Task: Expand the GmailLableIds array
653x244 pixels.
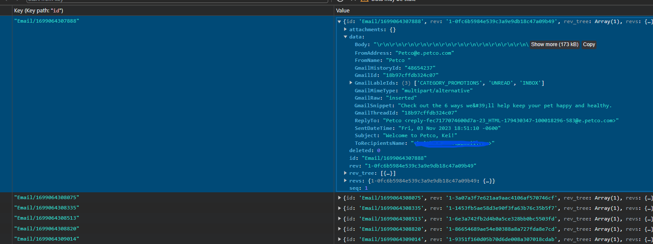Action: pos(351,83)
